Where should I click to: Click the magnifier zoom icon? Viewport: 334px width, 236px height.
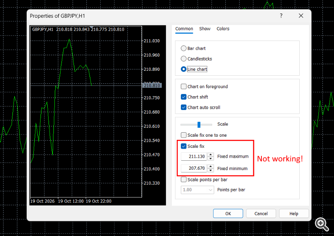point(322,224)
